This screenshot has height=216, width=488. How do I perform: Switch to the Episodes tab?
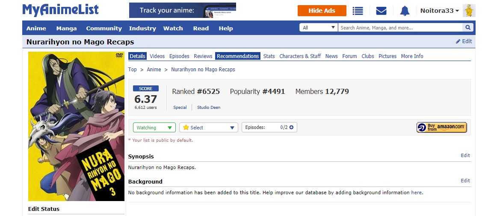179,56
